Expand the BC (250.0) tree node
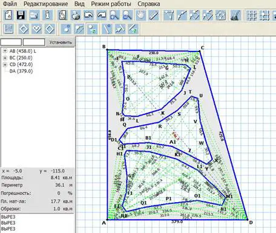The image size is (276, 233). tap(5, 57)
